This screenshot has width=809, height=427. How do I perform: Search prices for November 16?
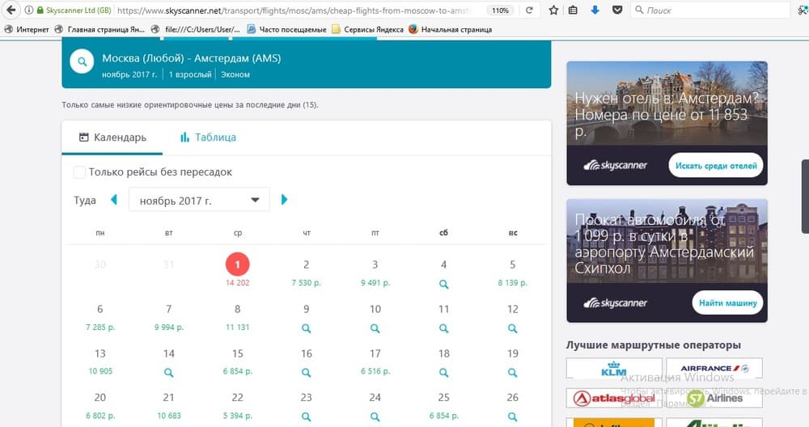click(x=306, y=372)
